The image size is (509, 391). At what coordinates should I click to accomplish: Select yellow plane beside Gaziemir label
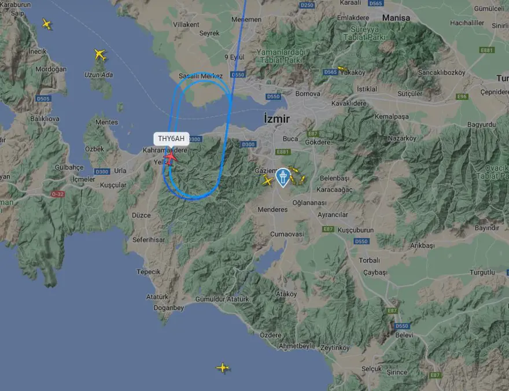point(267,180)
